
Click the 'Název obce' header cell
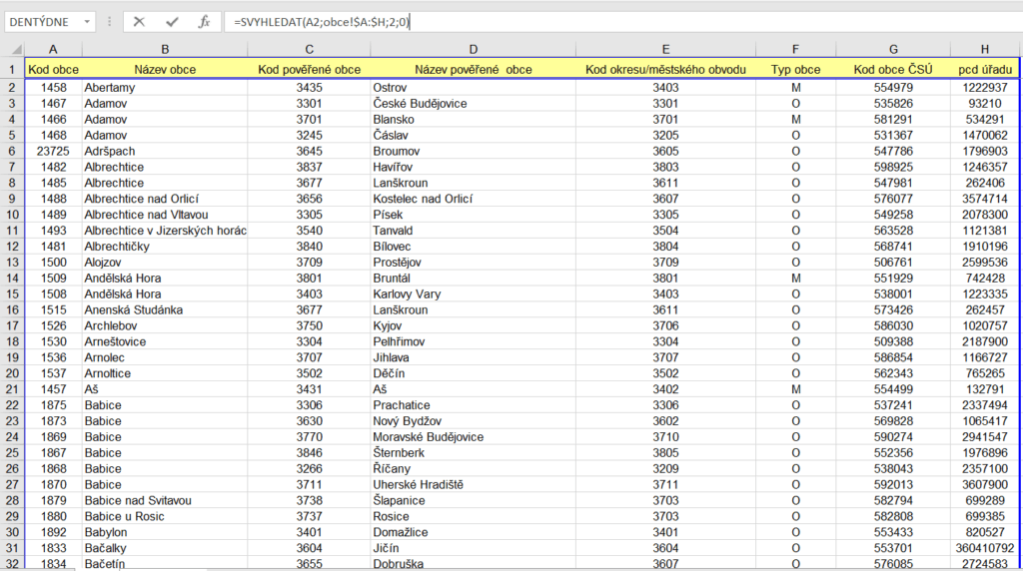click(165, 70)
